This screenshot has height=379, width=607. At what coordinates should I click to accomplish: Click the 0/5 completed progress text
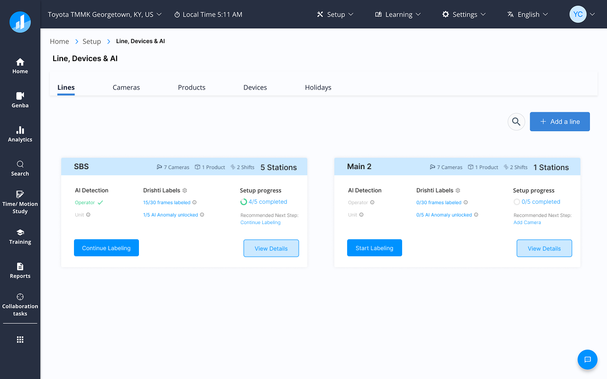[x=541, y=202]
